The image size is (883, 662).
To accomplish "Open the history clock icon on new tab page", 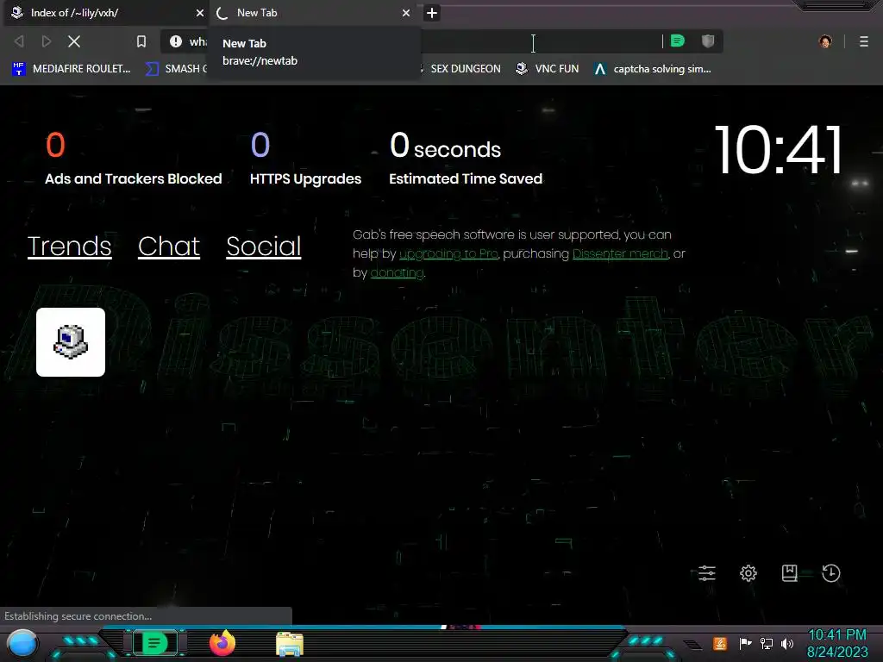I will (x=830, y=573).
